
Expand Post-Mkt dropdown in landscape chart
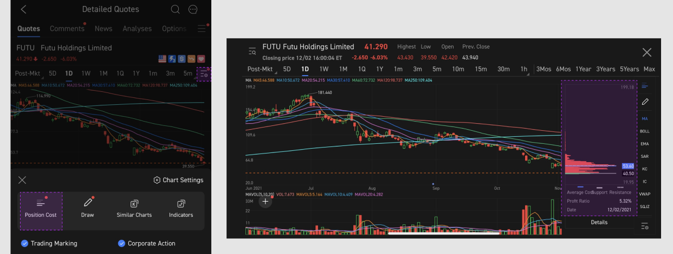262,69
